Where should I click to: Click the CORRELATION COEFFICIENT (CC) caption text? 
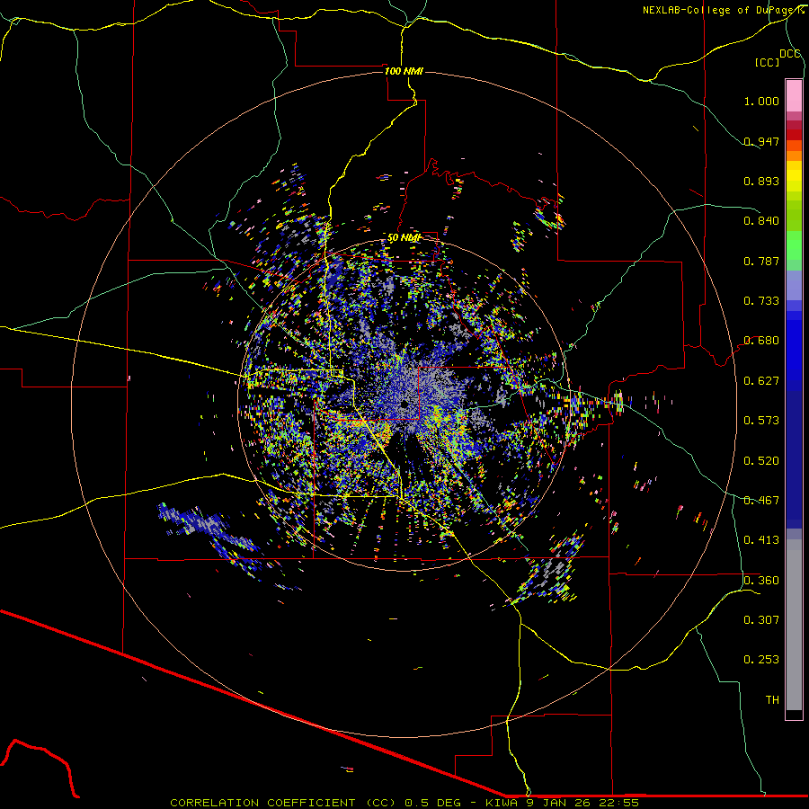[285, 803]
